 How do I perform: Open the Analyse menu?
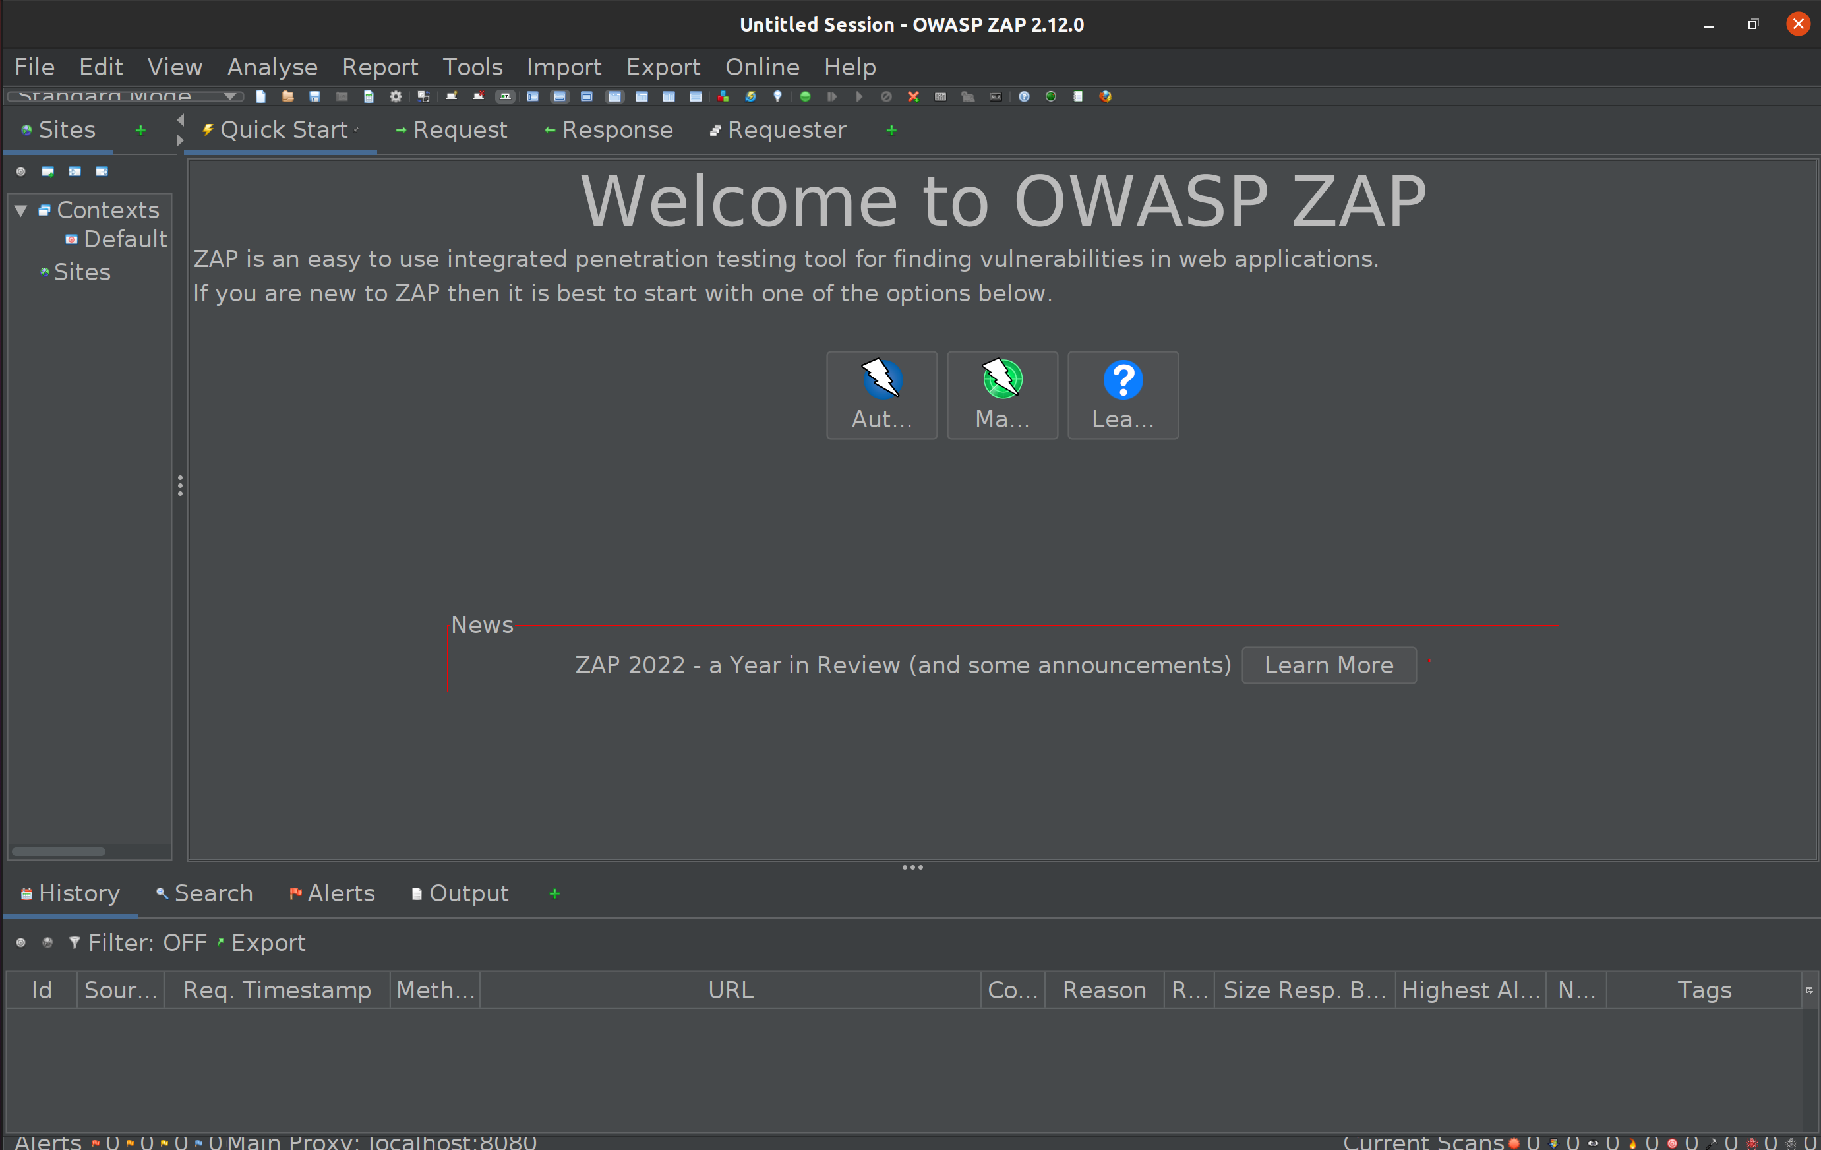coord(272,67)
